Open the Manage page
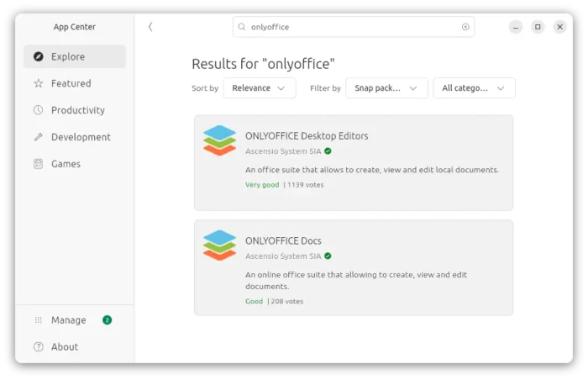 [x=74, y=320]
